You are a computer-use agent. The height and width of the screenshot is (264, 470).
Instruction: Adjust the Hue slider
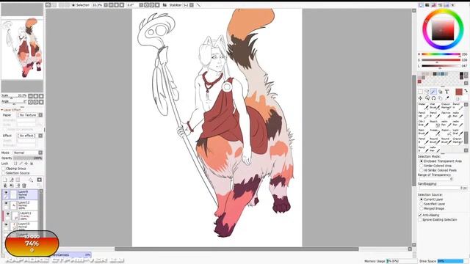pyautogui.click(x=441, y=54)
